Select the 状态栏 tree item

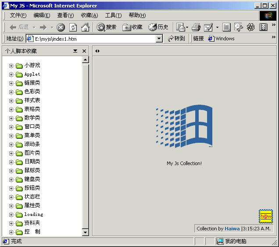click(x=32, y=197)
